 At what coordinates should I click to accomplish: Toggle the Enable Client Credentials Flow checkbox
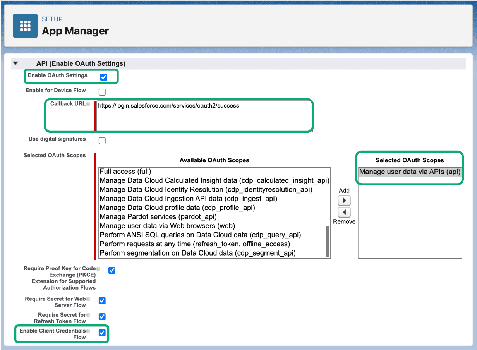[102, 333]
